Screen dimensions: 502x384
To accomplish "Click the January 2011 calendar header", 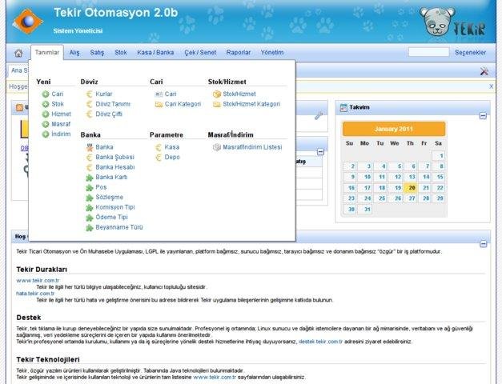I will click(394, 129).
